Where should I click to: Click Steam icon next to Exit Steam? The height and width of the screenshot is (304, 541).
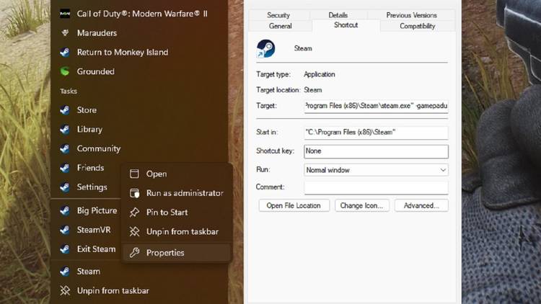[65, 249]
